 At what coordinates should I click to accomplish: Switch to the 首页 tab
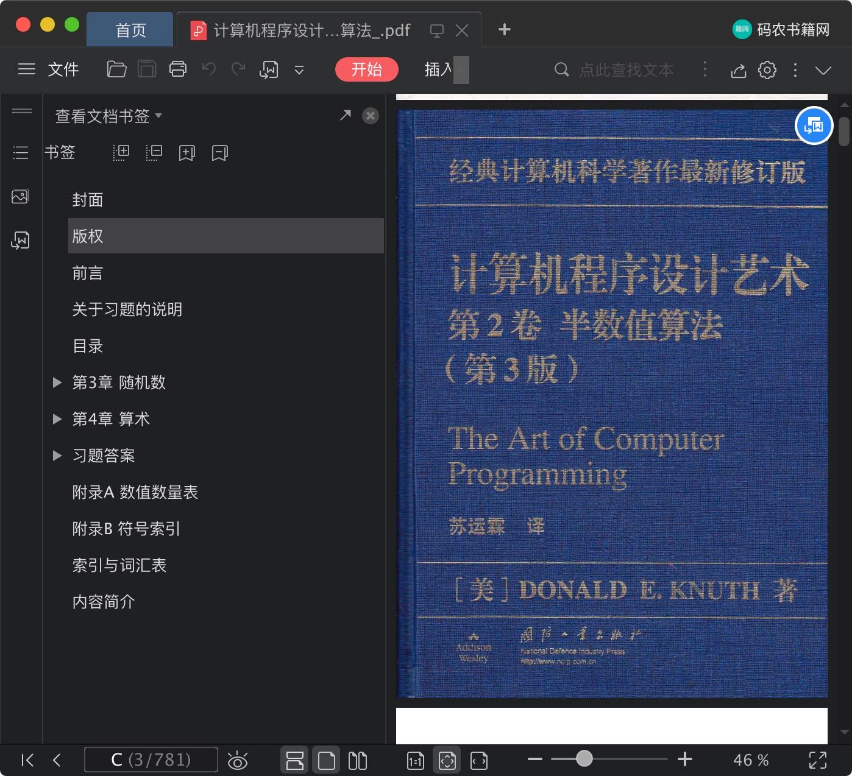(130, 30)
